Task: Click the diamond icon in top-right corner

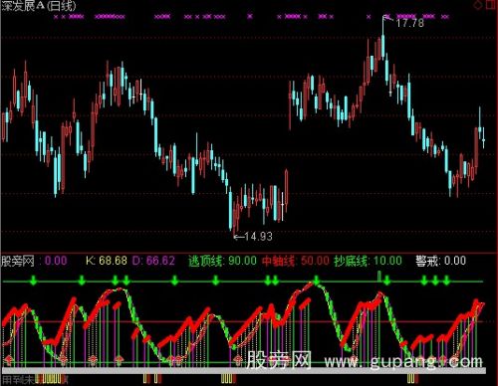Action: click(x=478, y=5)
